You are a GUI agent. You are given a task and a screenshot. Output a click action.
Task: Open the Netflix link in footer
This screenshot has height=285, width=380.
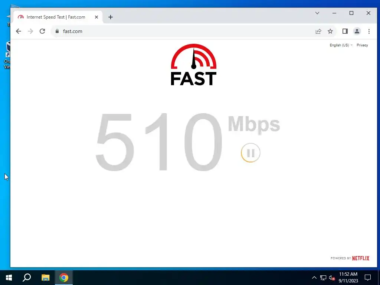point(361,258)
